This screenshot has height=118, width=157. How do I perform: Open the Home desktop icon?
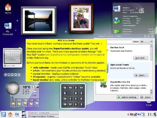tap(8, 9)
